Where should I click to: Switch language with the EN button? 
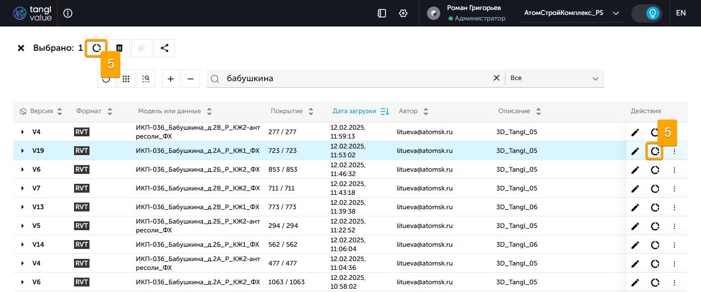click(x=681, y=13)
